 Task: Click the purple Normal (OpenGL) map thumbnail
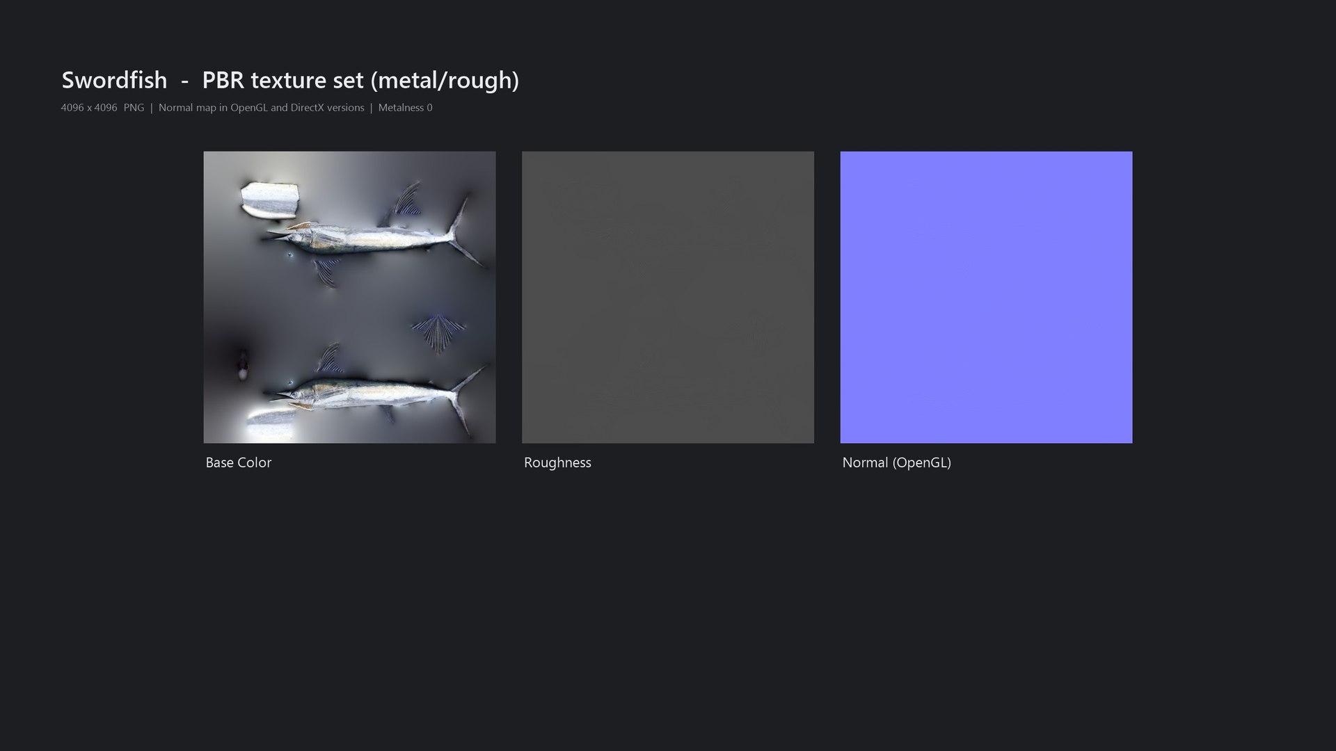pyautogui.click(x=986, y=297)
